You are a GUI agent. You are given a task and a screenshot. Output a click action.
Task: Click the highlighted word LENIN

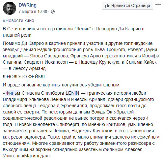coord(72,93)
